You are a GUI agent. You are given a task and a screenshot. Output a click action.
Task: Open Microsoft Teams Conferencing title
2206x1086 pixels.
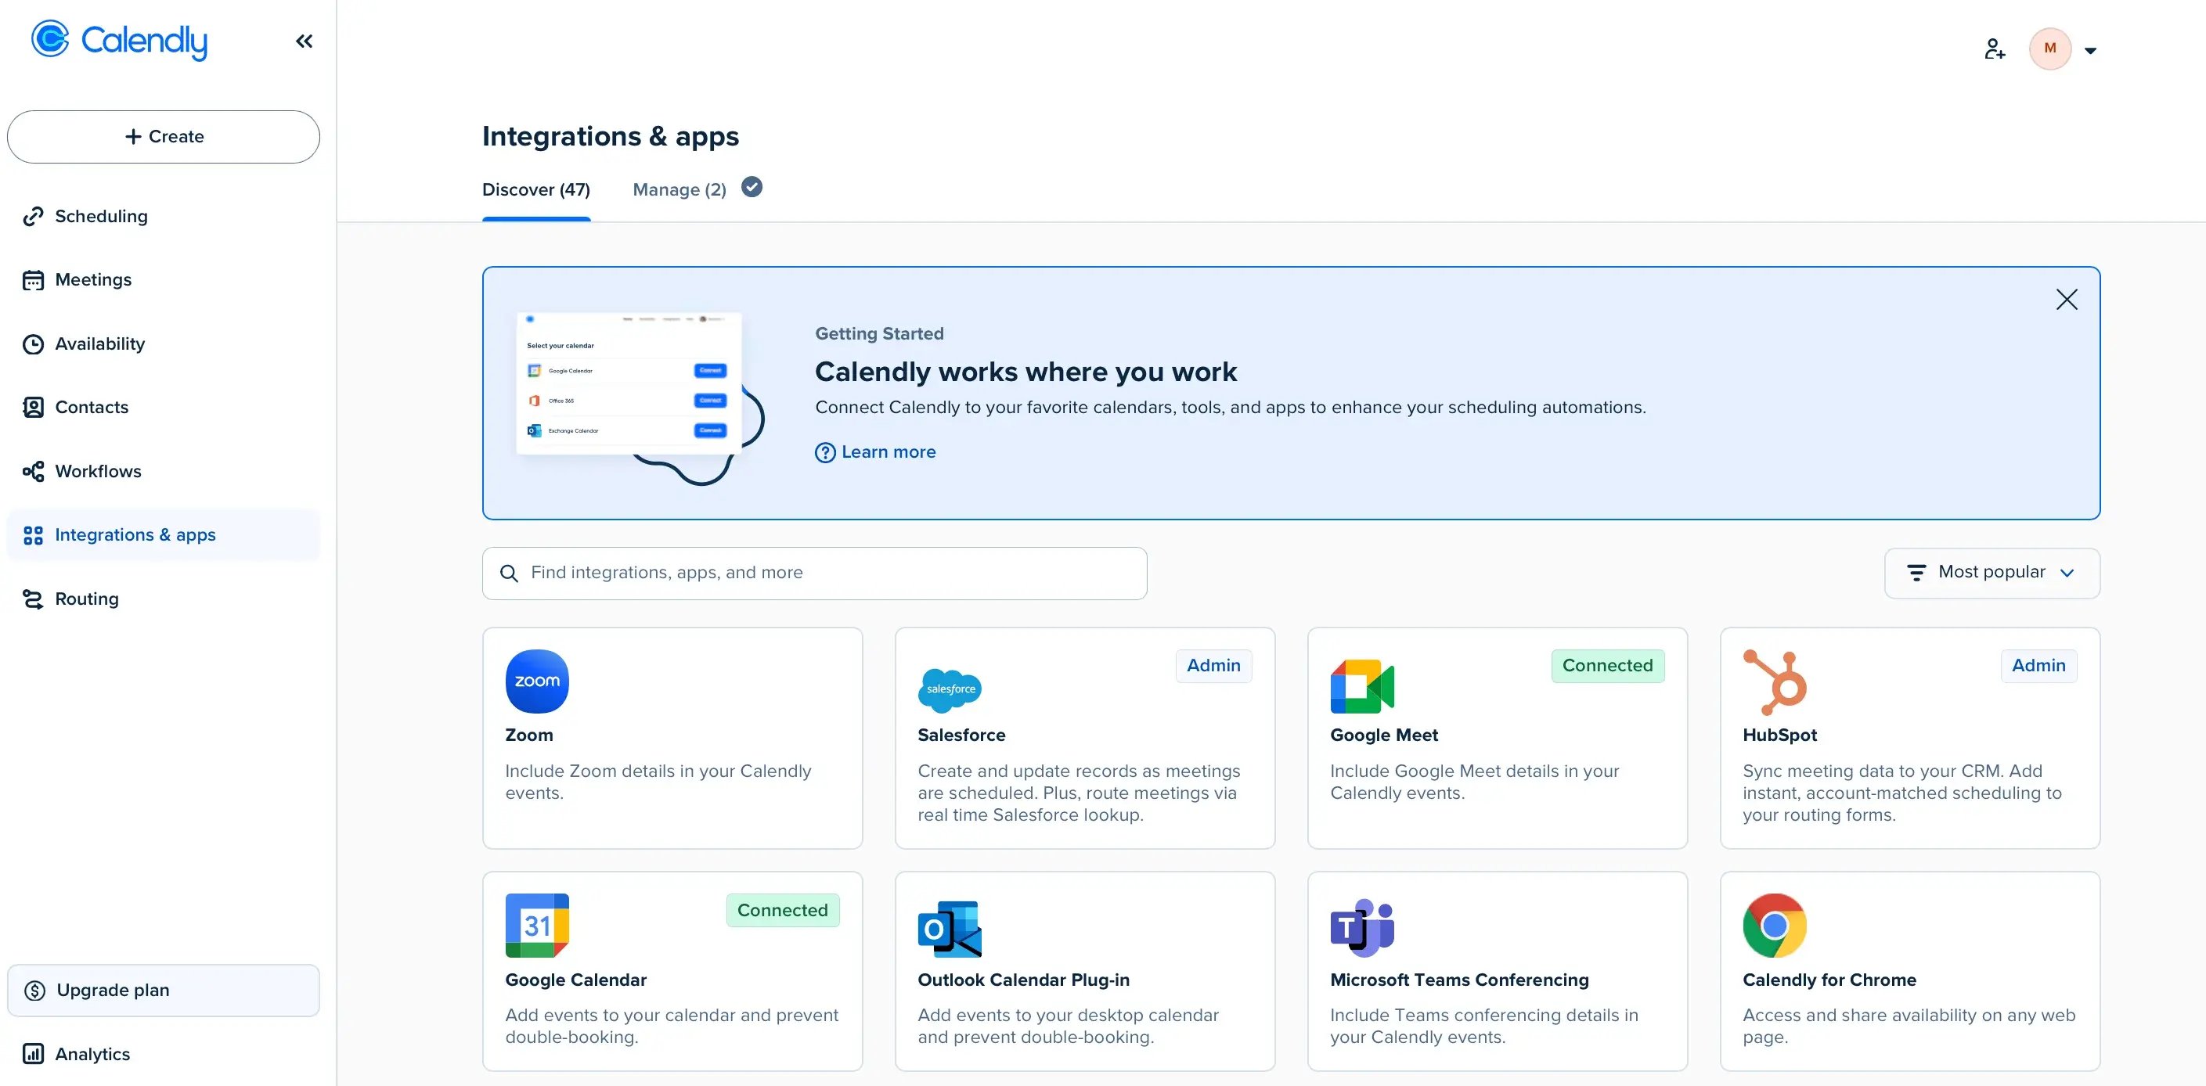[x=1459, y=980]
